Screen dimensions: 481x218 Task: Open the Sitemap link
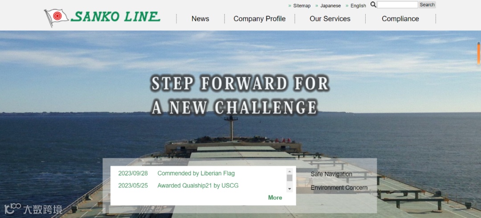coord(302,5)
